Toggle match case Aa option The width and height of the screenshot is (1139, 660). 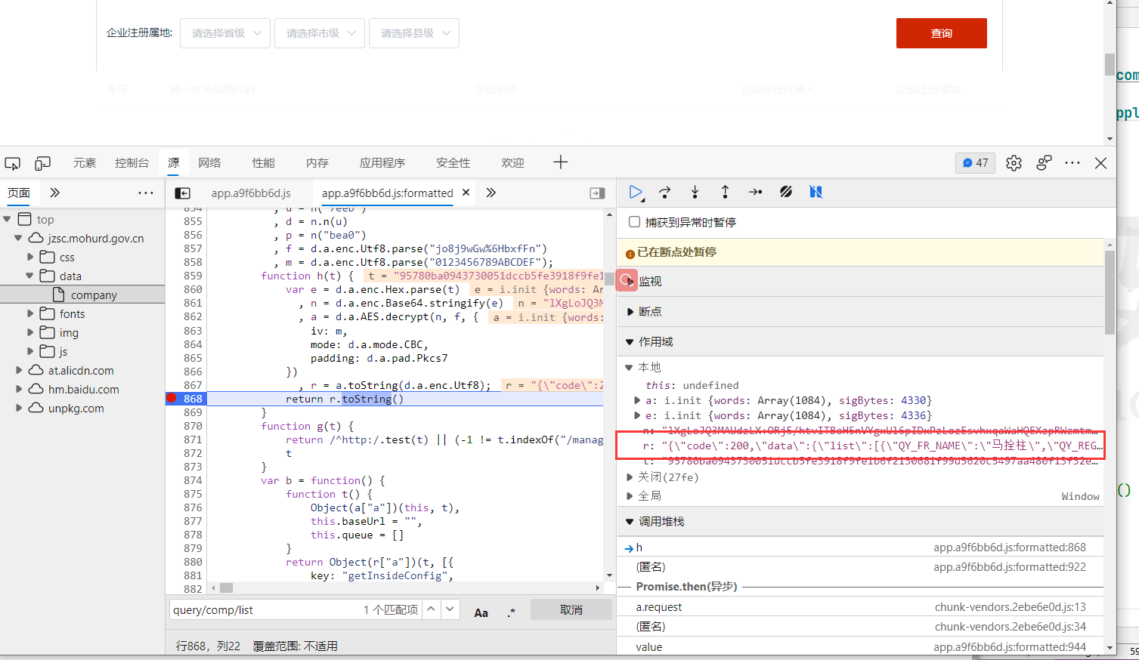tap(481, 612)
